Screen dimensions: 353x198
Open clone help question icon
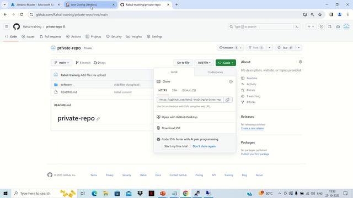tap(231, 81)
